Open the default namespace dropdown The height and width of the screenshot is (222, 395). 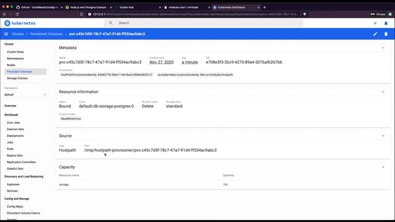(x=25, y=94)
